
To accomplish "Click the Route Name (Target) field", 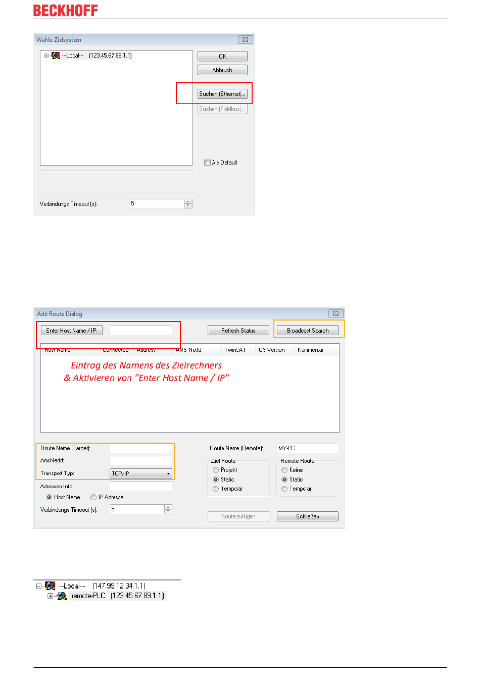I will point(141,448).
